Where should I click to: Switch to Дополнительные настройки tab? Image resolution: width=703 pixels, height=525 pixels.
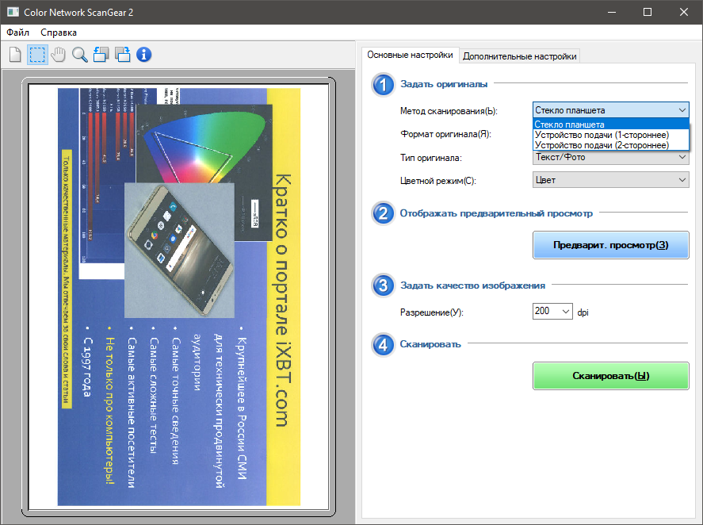point(520,56)
